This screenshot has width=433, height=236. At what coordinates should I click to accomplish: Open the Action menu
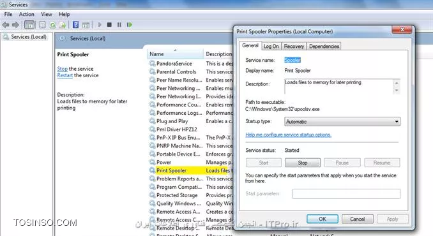tap(27, 14)
